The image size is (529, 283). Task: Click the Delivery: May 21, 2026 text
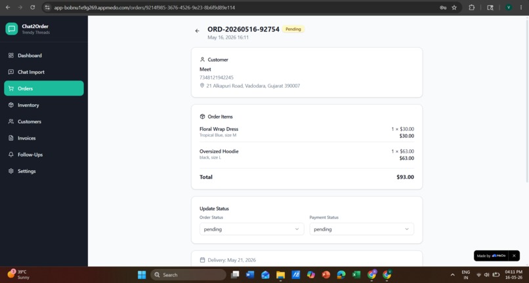coord(232,260)
